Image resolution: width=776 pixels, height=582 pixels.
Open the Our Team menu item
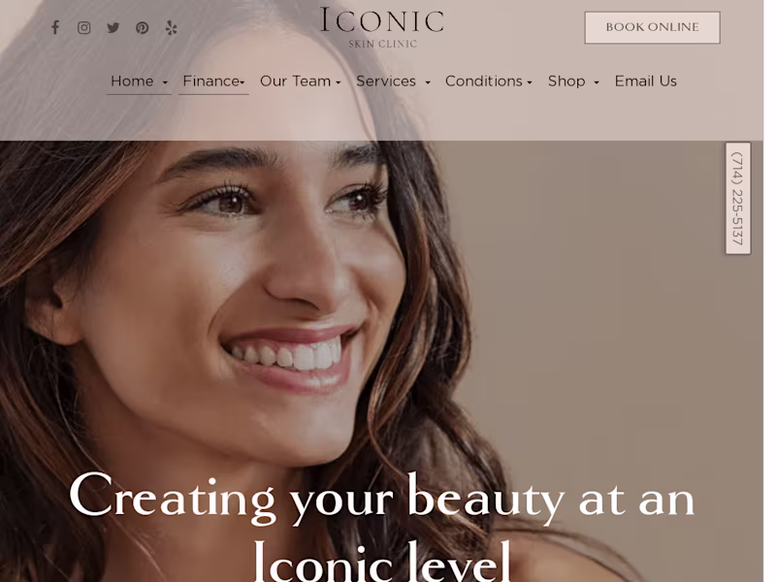point(295,81)
